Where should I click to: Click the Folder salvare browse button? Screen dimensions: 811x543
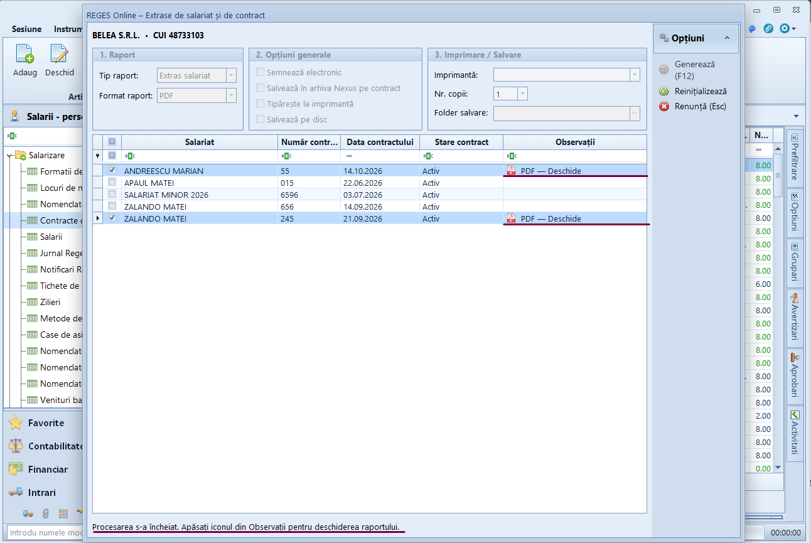point(635,113)
